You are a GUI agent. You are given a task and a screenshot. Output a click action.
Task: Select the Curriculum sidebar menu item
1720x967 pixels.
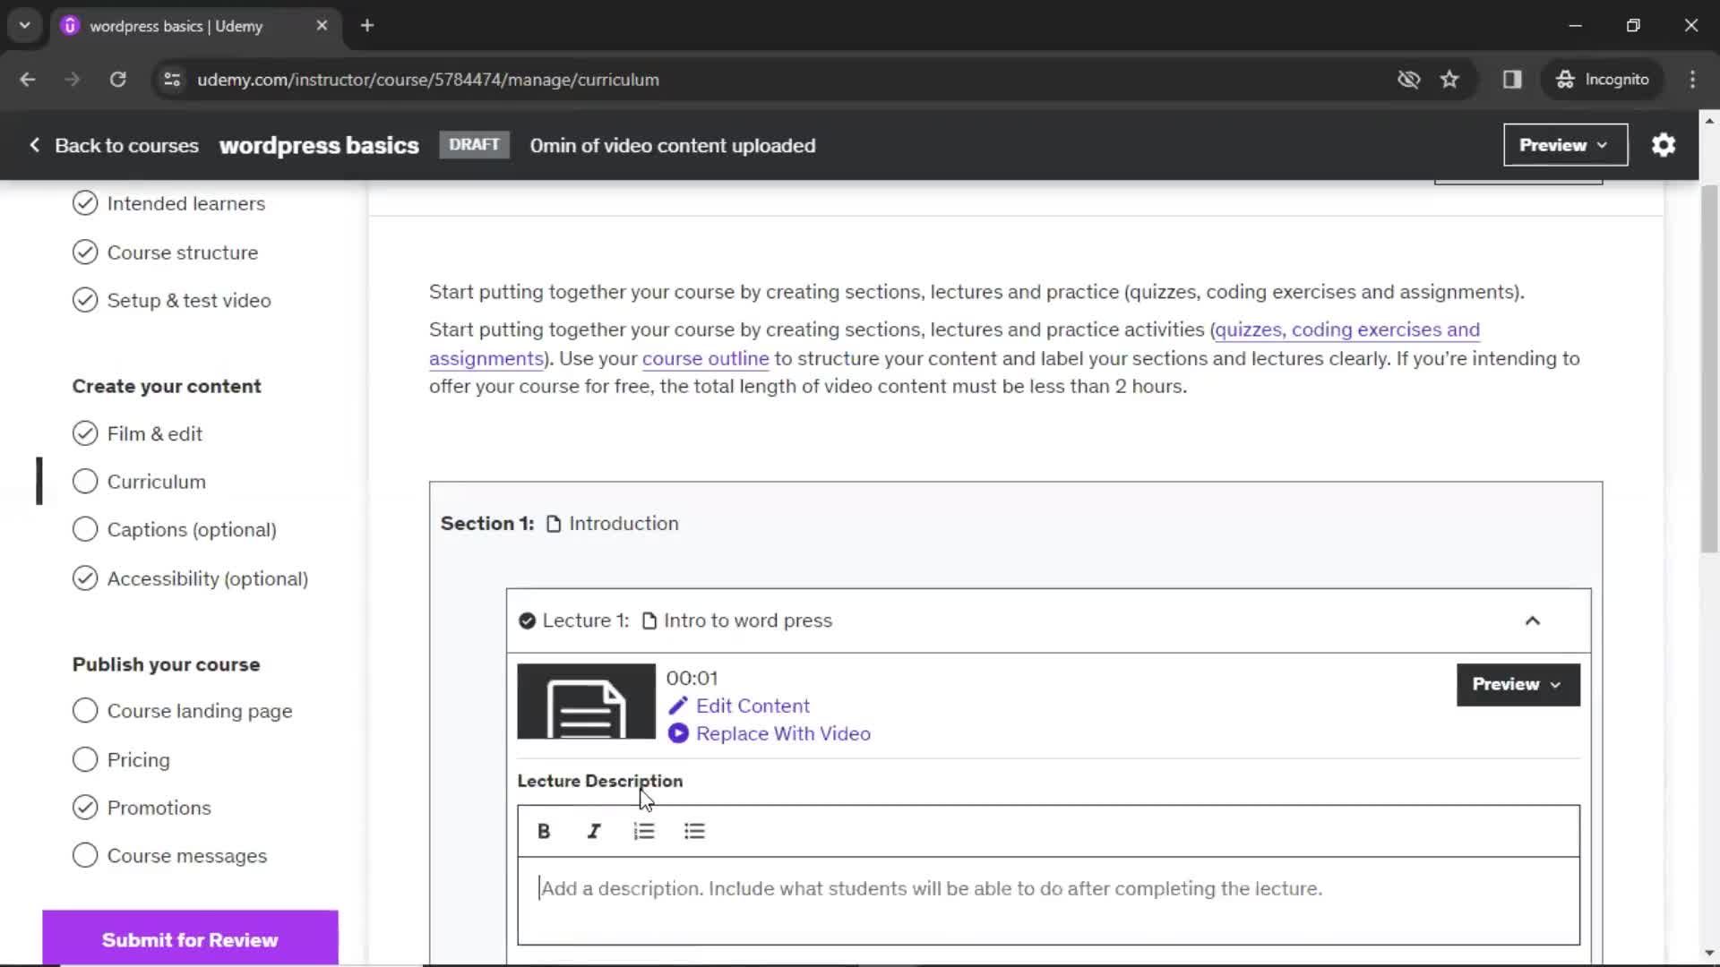click(157, 482)
